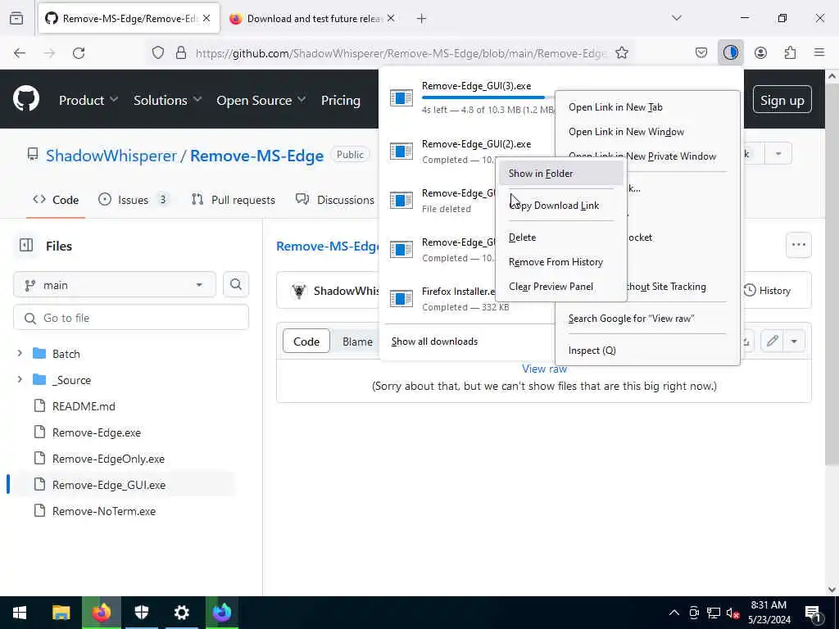Viewport: 839px width, 629px height.
Task: Choose Copy Download Link menu entry
Action: (x=560, y=206)
